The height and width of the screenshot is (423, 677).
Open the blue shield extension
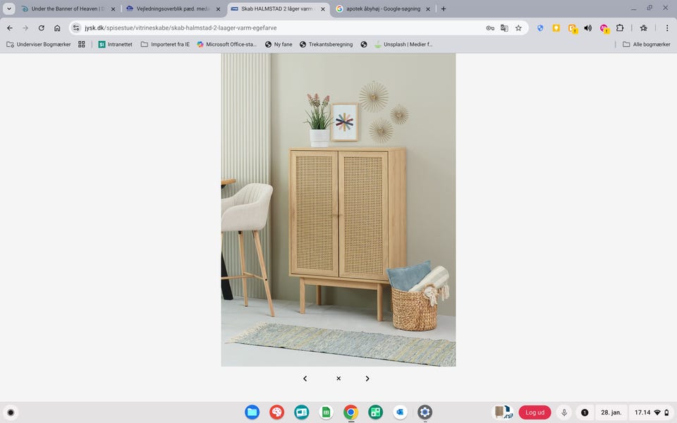click(540, 28)
